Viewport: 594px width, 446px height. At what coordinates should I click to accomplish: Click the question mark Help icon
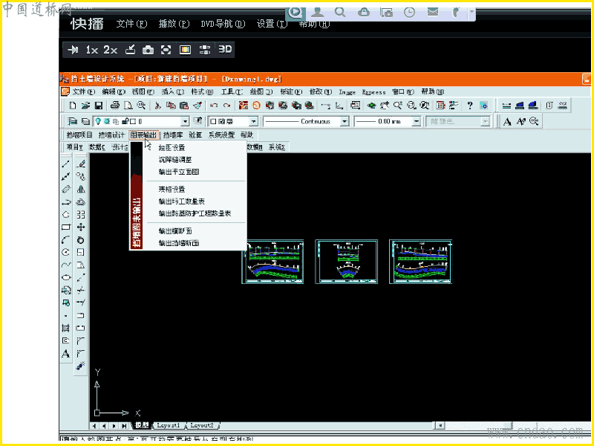tap(470, 106)
